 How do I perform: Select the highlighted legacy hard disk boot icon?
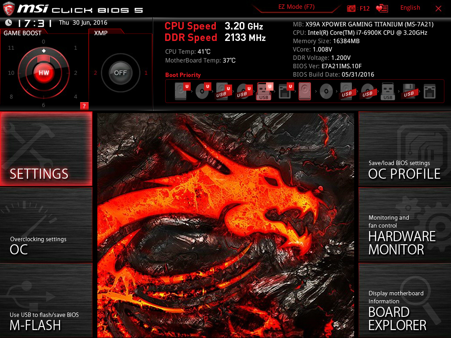point(305,92)
